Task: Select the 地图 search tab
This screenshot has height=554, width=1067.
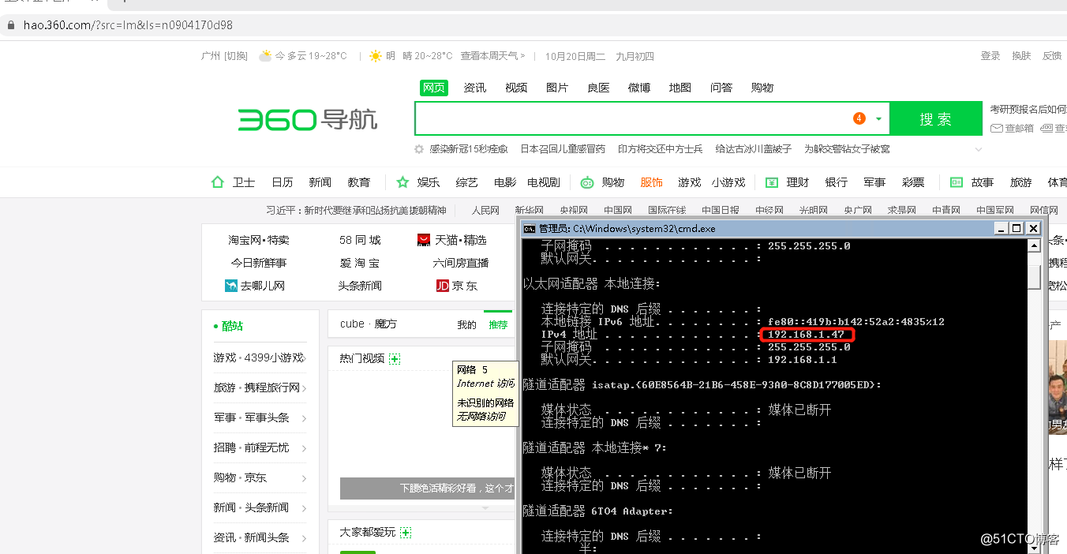Action: coord(680,88)
